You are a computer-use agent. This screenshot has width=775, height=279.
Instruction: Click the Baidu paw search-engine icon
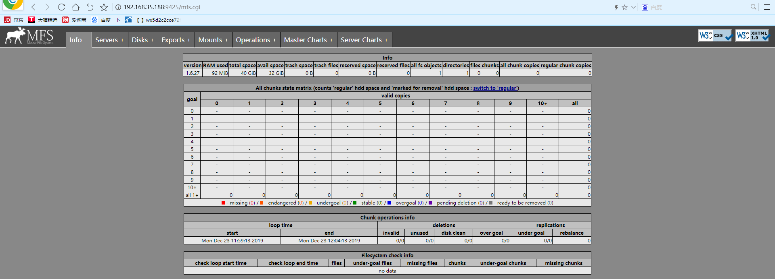pos(645,7)
